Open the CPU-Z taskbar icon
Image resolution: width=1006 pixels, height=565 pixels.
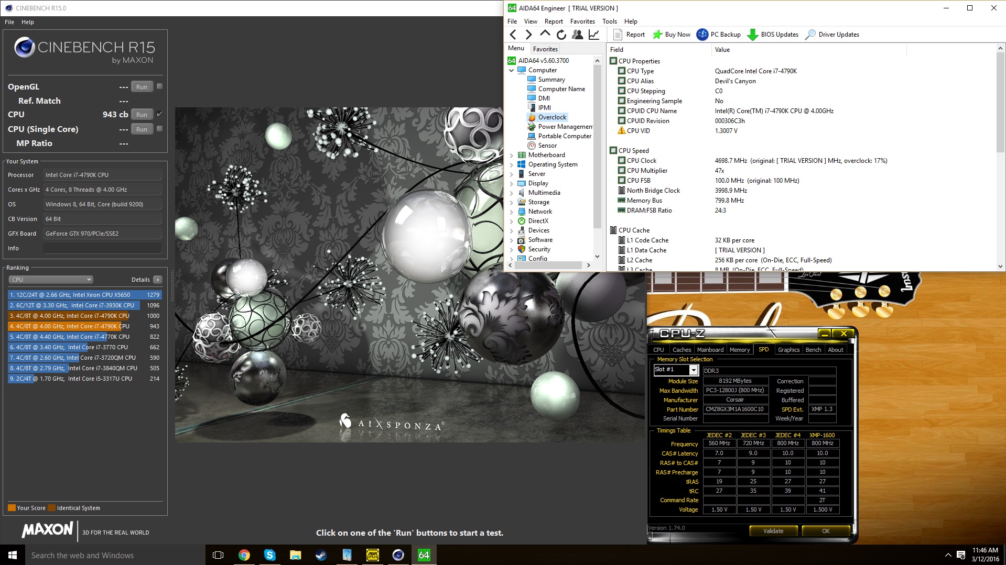pyautogui.click(x=372, y=555)
